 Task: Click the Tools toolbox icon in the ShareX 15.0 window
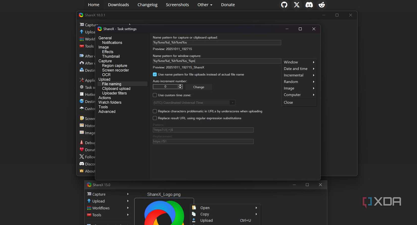89,215
